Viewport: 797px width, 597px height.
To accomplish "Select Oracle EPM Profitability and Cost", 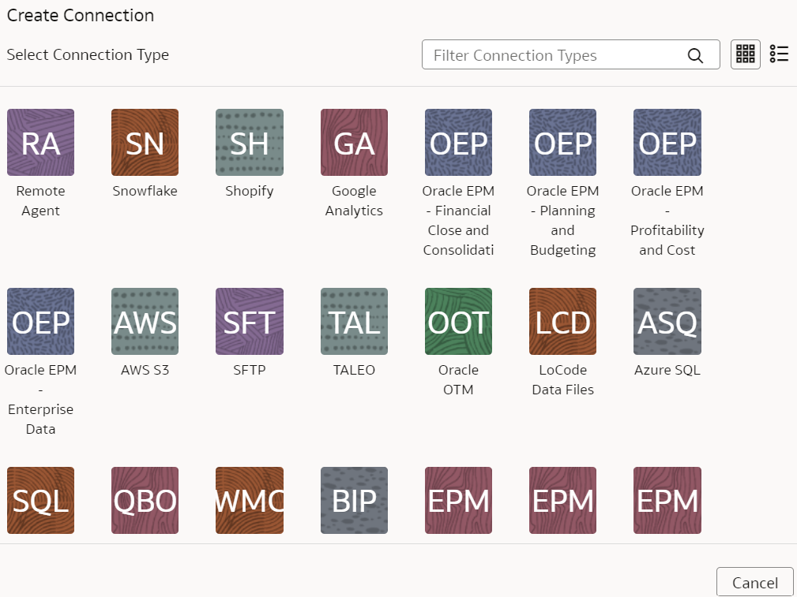I will coord(667,143).
